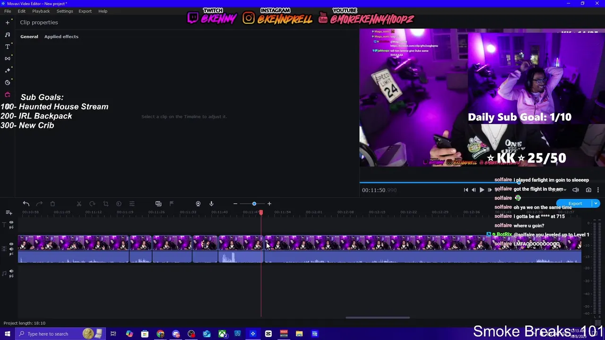This screenshot has height=340, width=605.
Task: Open clip properties sliders icon
Action: [132, 204]
